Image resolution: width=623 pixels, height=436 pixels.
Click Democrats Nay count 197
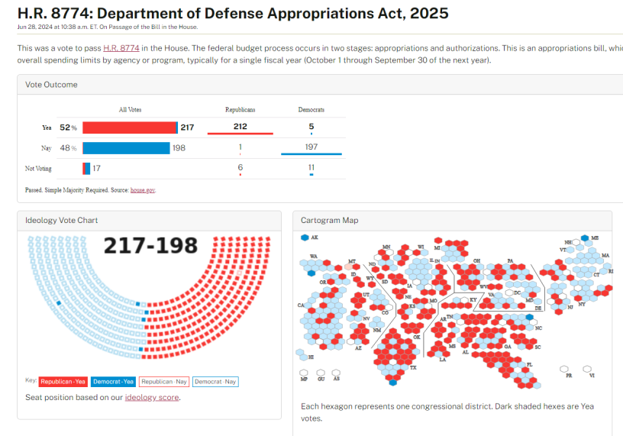point(311,147)
